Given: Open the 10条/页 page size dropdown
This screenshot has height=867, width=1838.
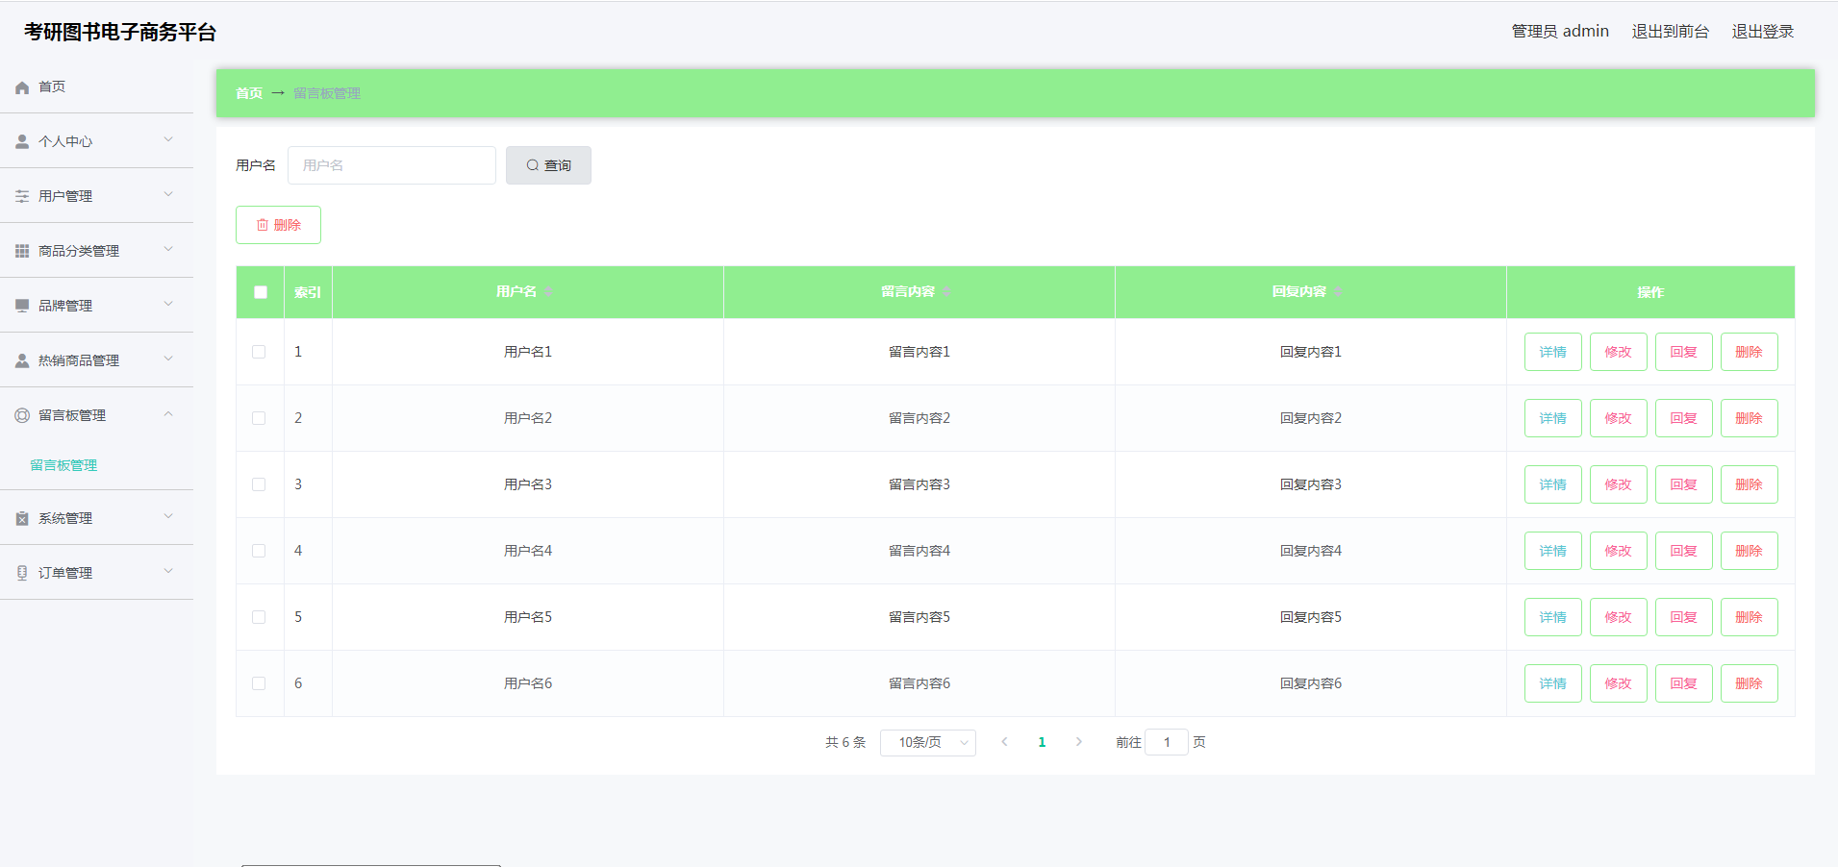Looking at the screenshot, I should (928, 742).
